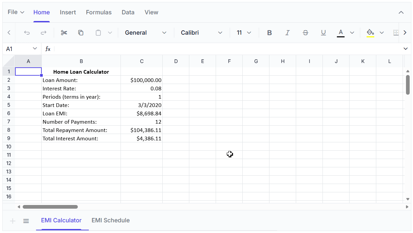The image size is (413, 233).
Task: Open the File menu
Action: click(x=16, y=12)
